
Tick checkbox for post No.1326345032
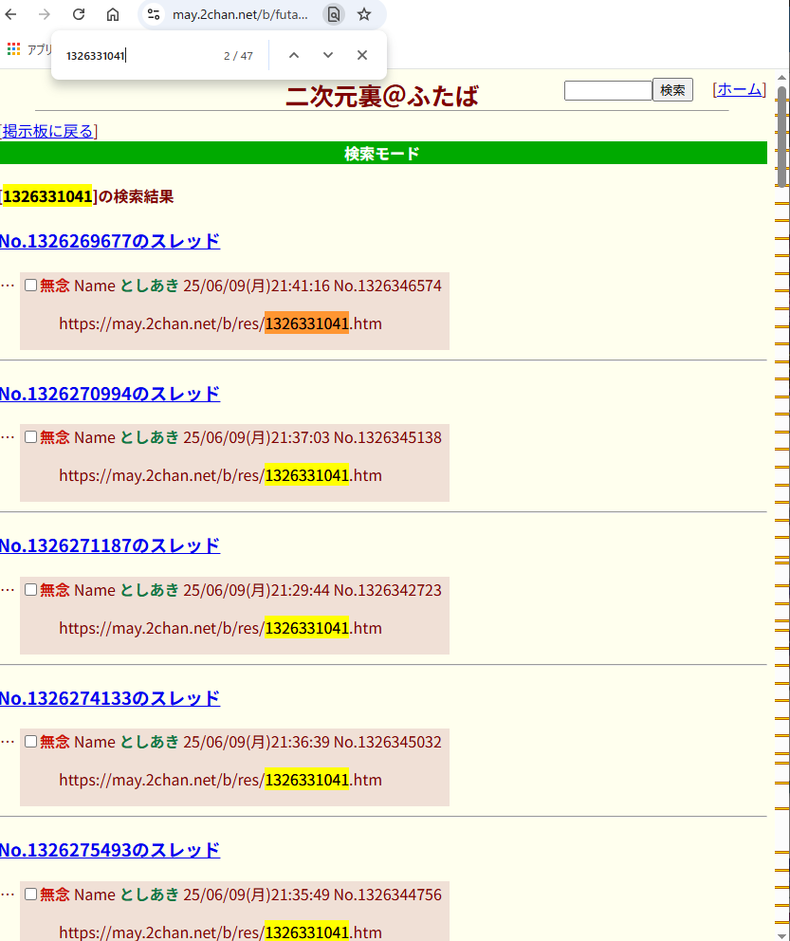[30, 742]
